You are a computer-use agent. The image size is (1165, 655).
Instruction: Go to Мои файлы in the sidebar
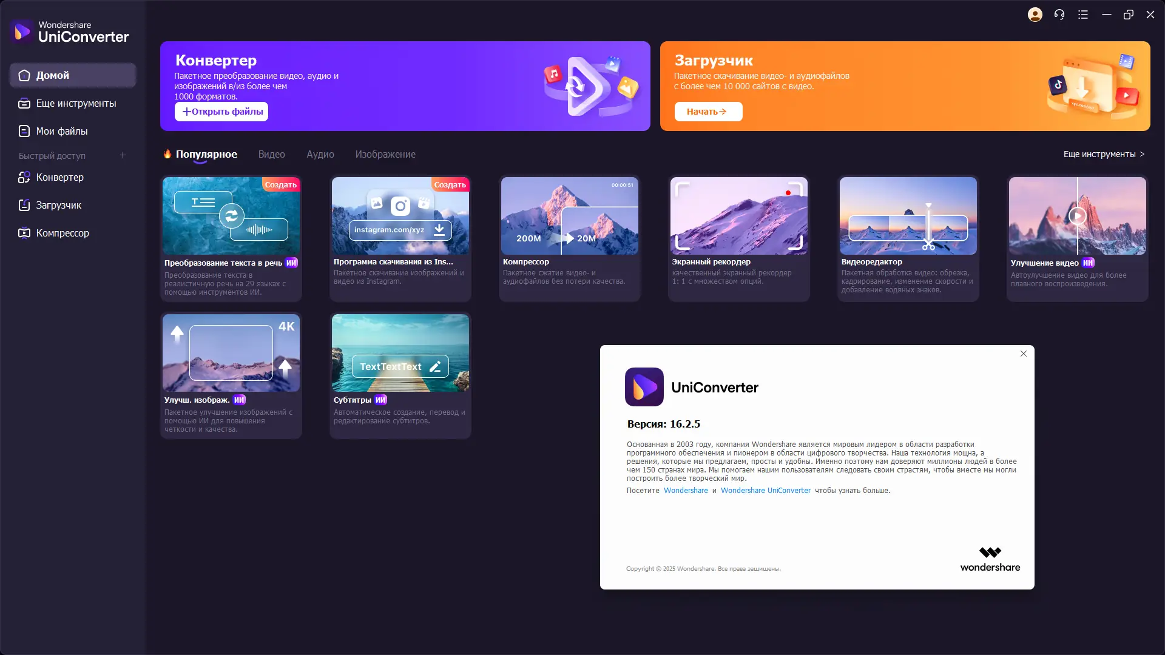[61, 131]
